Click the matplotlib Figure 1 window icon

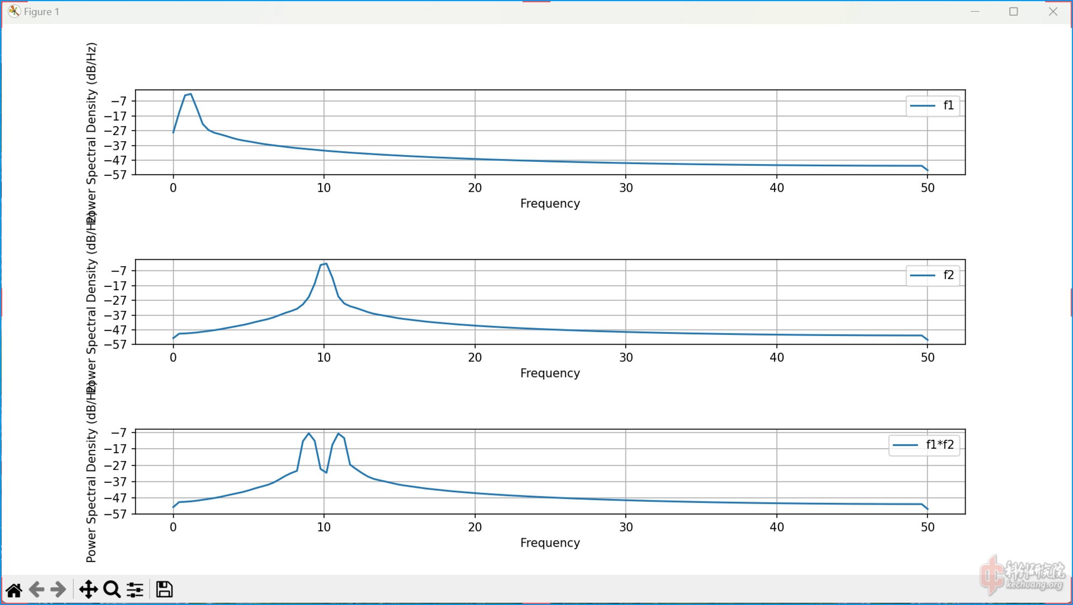click(14, 11)
